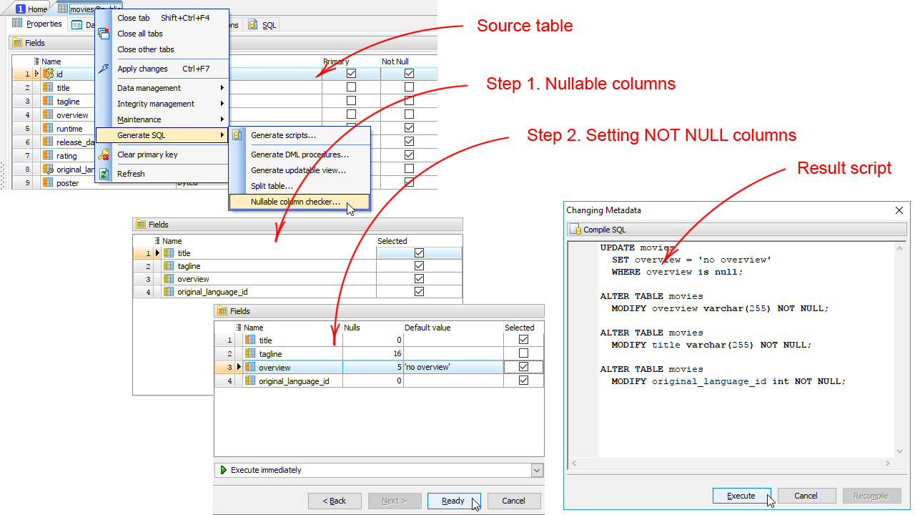Click the Compile SQL icon
The image size is (915, 515).
[575, 230]
